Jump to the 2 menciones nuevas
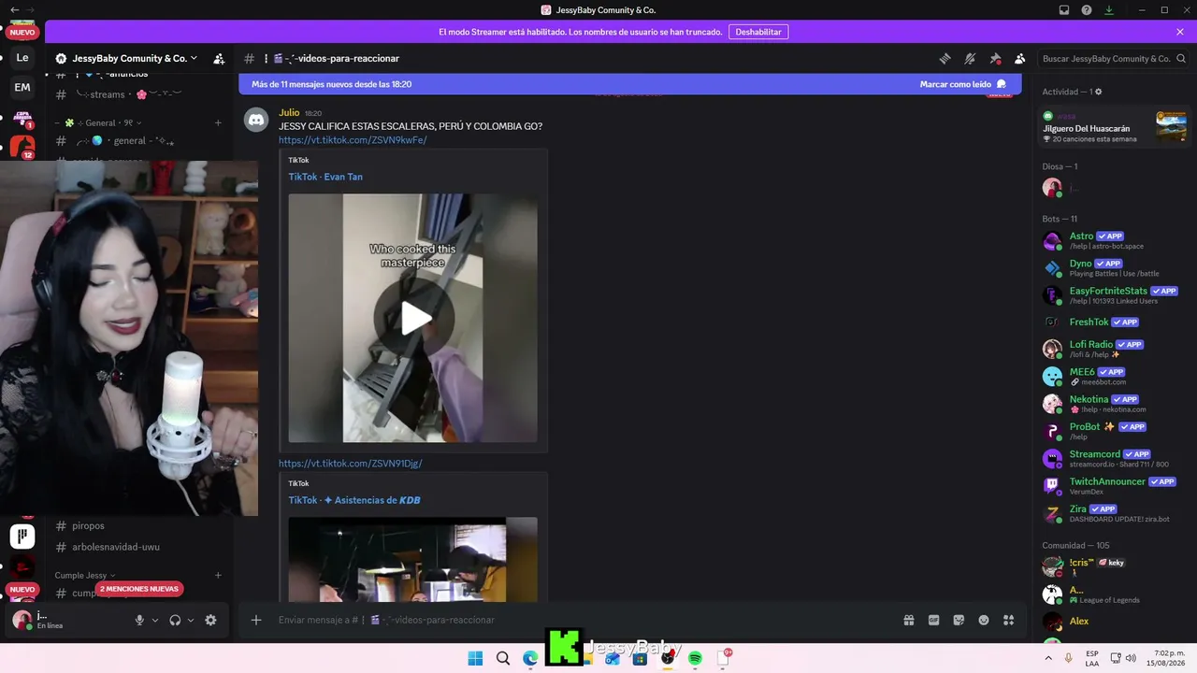The width and height of the screenshot is (1197, 673). pos(138,589)
